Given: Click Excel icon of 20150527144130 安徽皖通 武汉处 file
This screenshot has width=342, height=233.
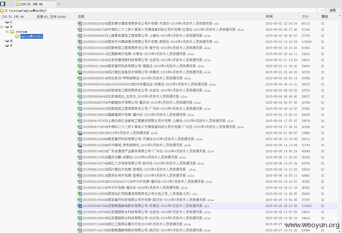Looking at the screenshot, I should 80,230.
